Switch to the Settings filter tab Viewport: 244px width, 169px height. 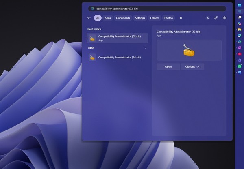[140, 18]
